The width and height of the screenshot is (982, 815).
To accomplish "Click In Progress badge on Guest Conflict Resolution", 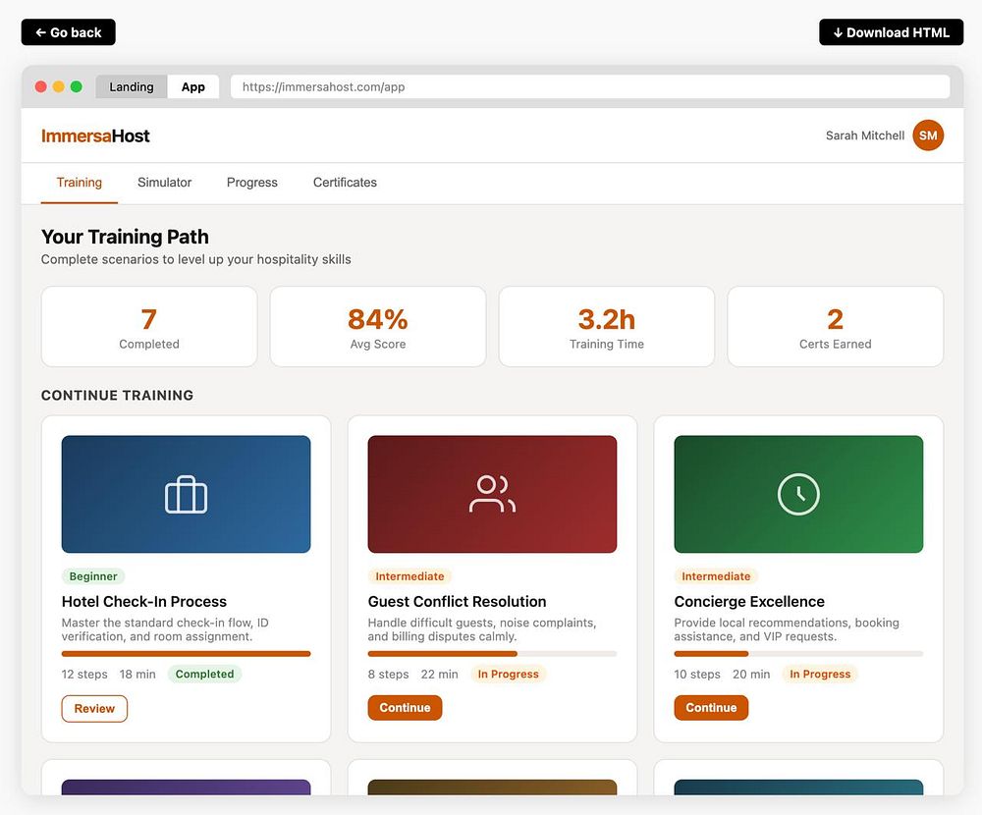I will (x=508, y=674).
